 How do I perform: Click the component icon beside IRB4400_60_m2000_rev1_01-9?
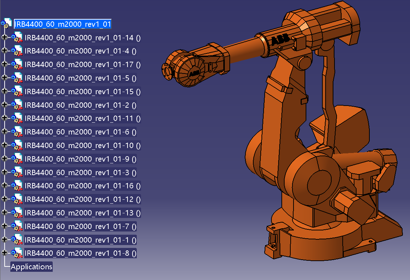17,159
